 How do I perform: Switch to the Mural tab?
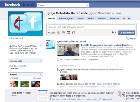click(x=51, y=19)
